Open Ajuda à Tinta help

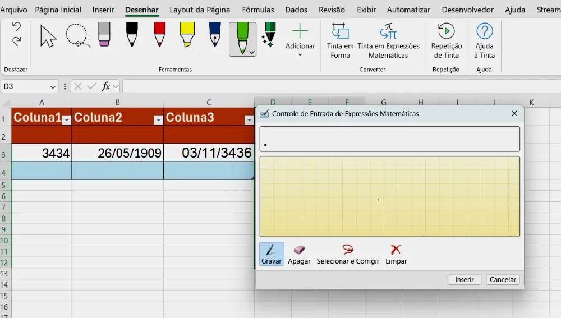(485, 40)
